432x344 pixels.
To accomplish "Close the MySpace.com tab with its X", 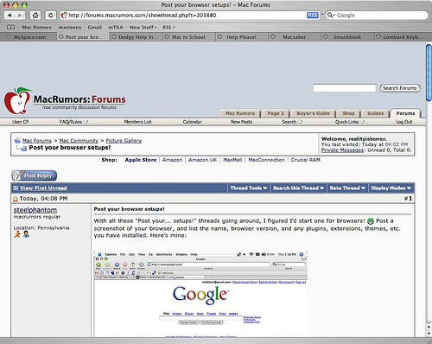I will pos(8,37).
